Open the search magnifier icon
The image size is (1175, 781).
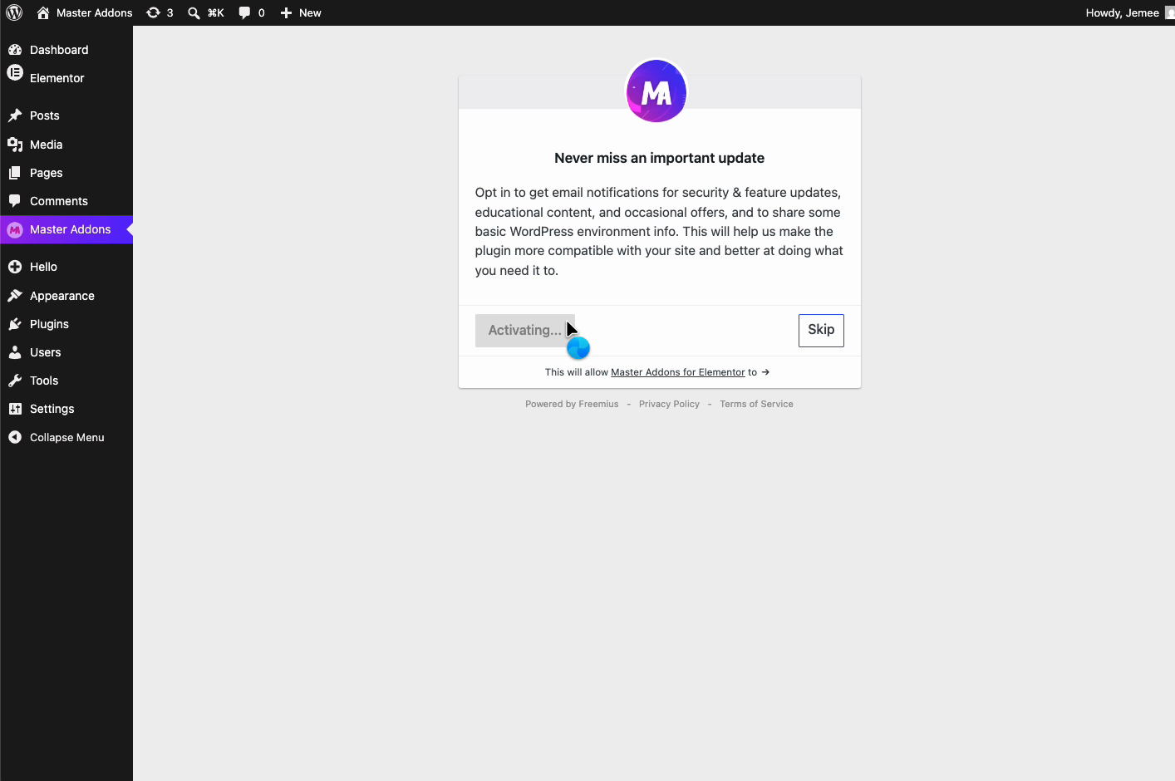194,12
